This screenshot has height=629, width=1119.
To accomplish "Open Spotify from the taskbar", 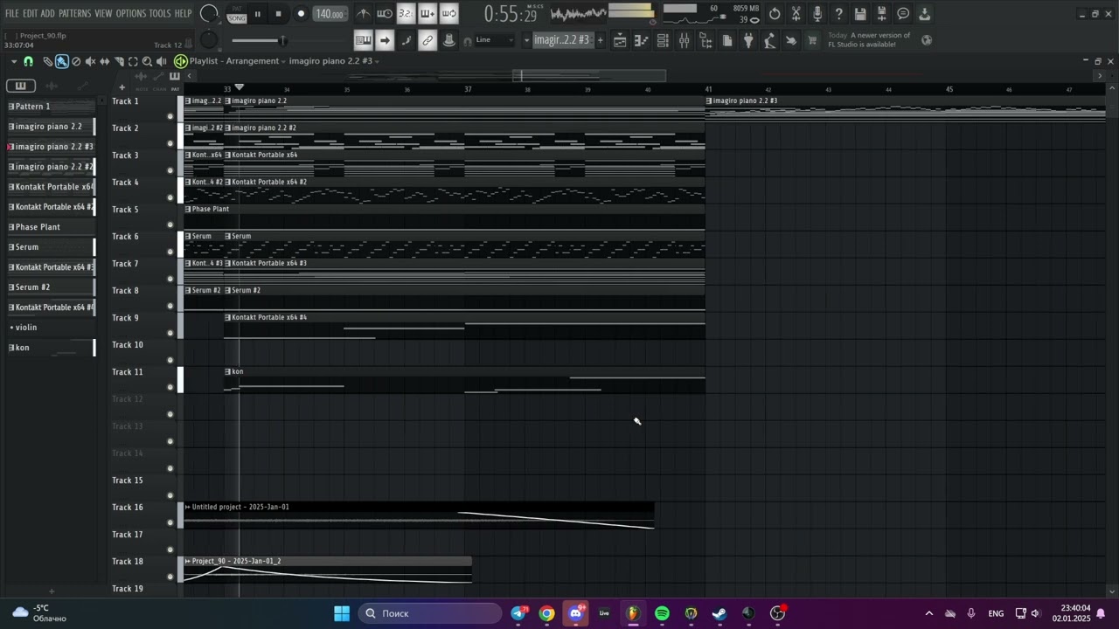I will (x=662, y=613).
